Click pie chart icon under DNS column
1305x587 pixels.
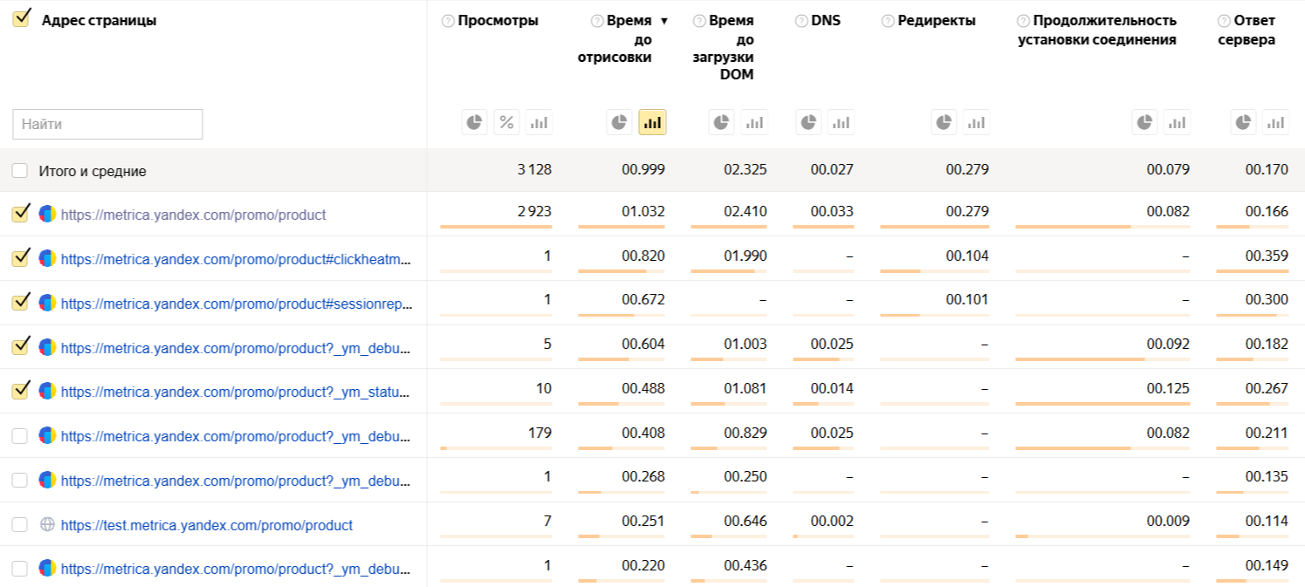[x=808, y=123]
